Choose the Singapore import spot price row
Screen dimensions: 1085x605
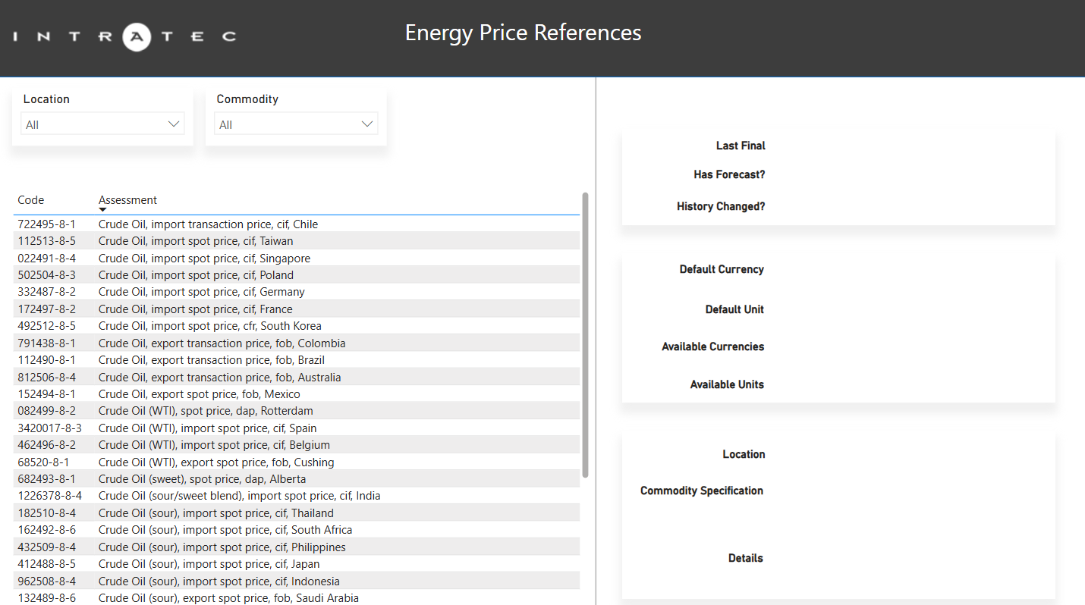204,259
